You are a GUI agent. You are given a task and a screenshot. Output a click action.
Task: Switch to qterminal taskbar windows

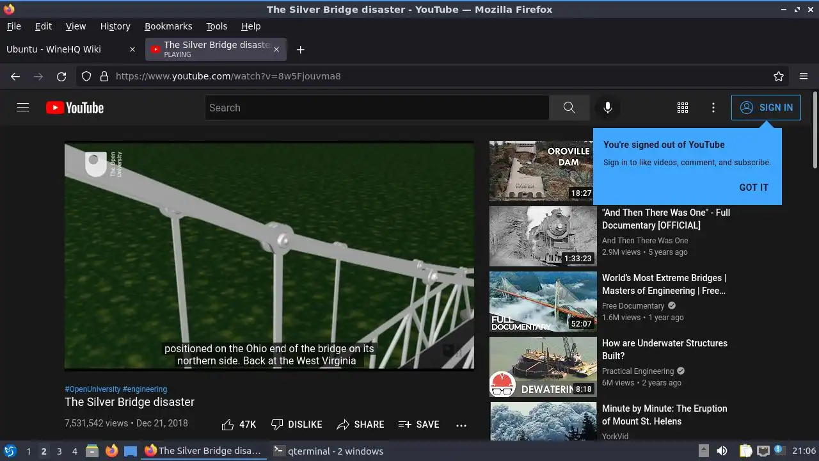[328, 451]
